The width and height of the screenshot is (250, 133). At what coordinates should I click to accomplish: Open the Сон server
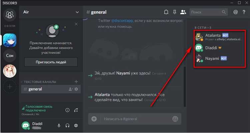point(10,56)
